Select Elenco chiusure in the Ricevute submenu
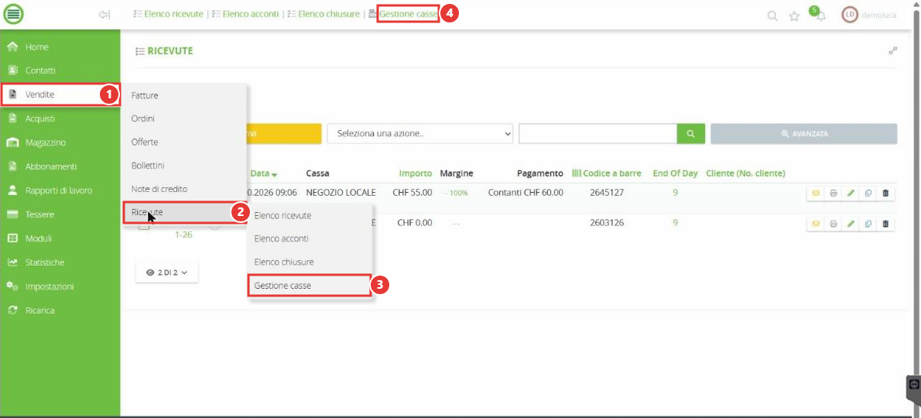This screenshot has height=418, width=921. [310, 262]
